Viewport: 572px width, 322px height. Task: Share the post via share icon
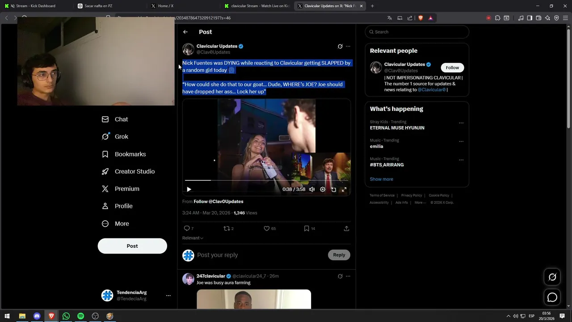(x=346, y=229)
